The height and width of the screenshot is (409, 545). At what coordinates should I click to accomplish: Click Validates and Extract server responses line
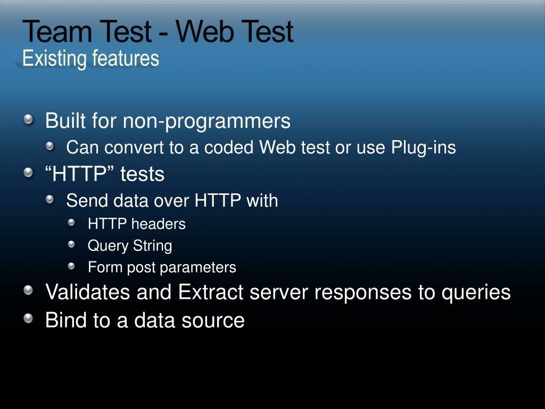278,292
